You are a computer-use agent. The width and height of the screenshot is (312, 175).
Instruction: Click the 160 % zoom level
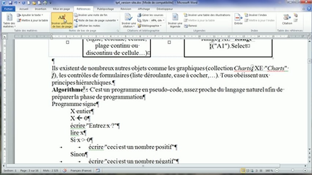click(269, 171)
